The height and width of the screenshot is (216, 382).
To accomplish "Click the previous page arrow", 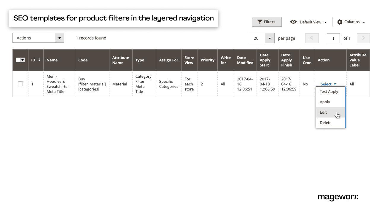I will click(x=312, y=38).
